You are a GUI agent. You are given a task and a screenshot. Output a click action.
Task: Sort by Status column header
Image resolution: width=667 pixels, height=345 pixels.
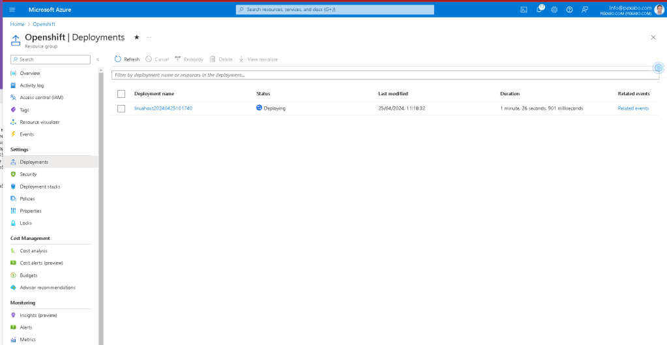pos(263,94)
